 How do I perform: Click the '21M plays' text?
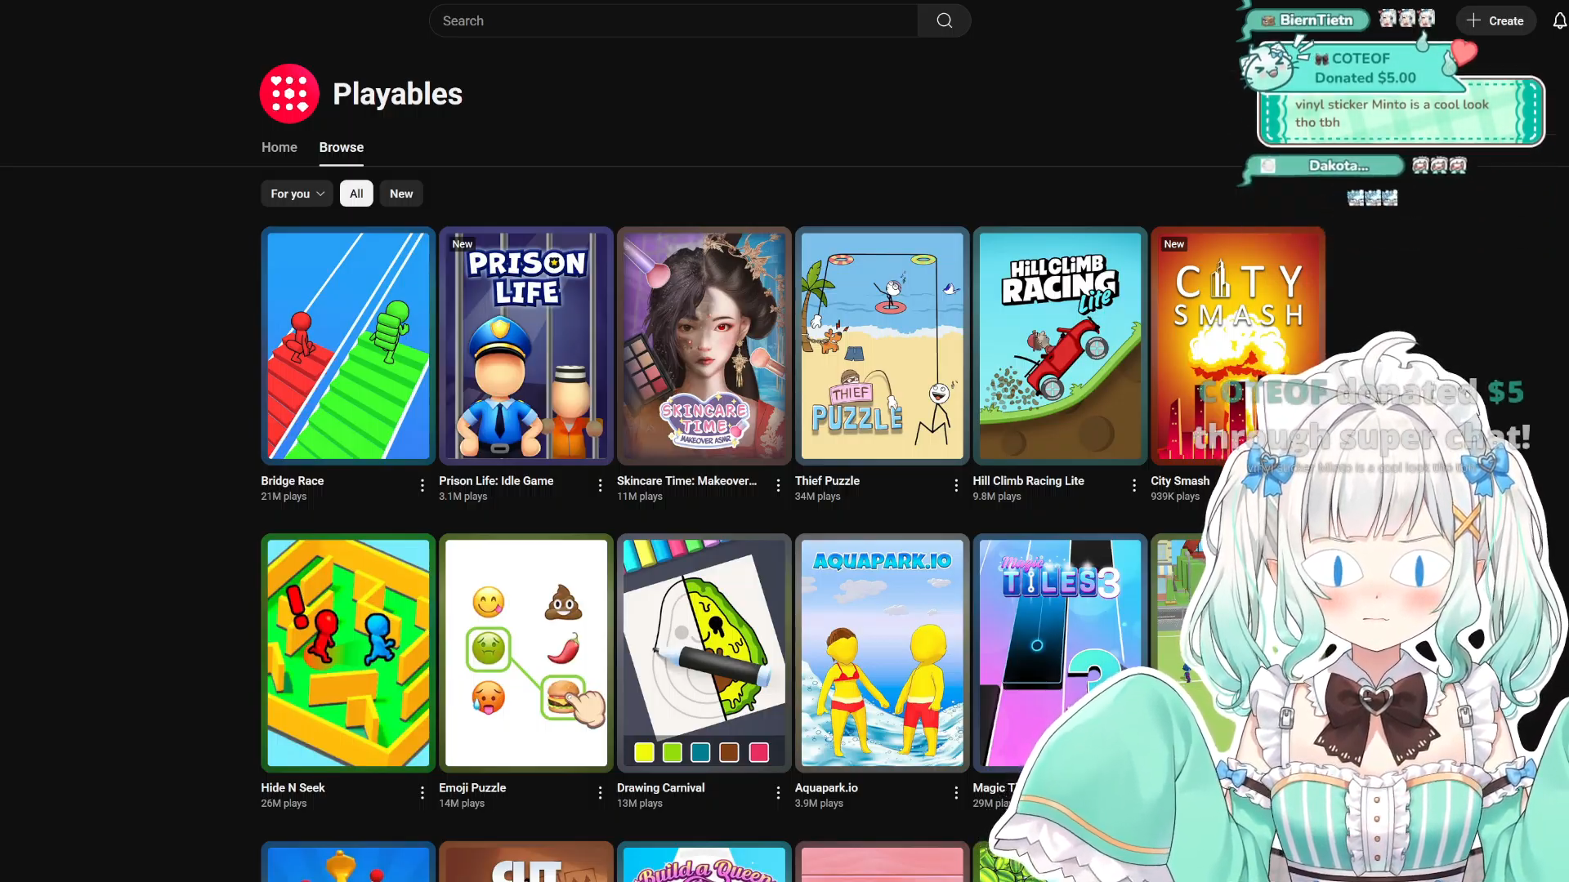(x=284, y=497)
